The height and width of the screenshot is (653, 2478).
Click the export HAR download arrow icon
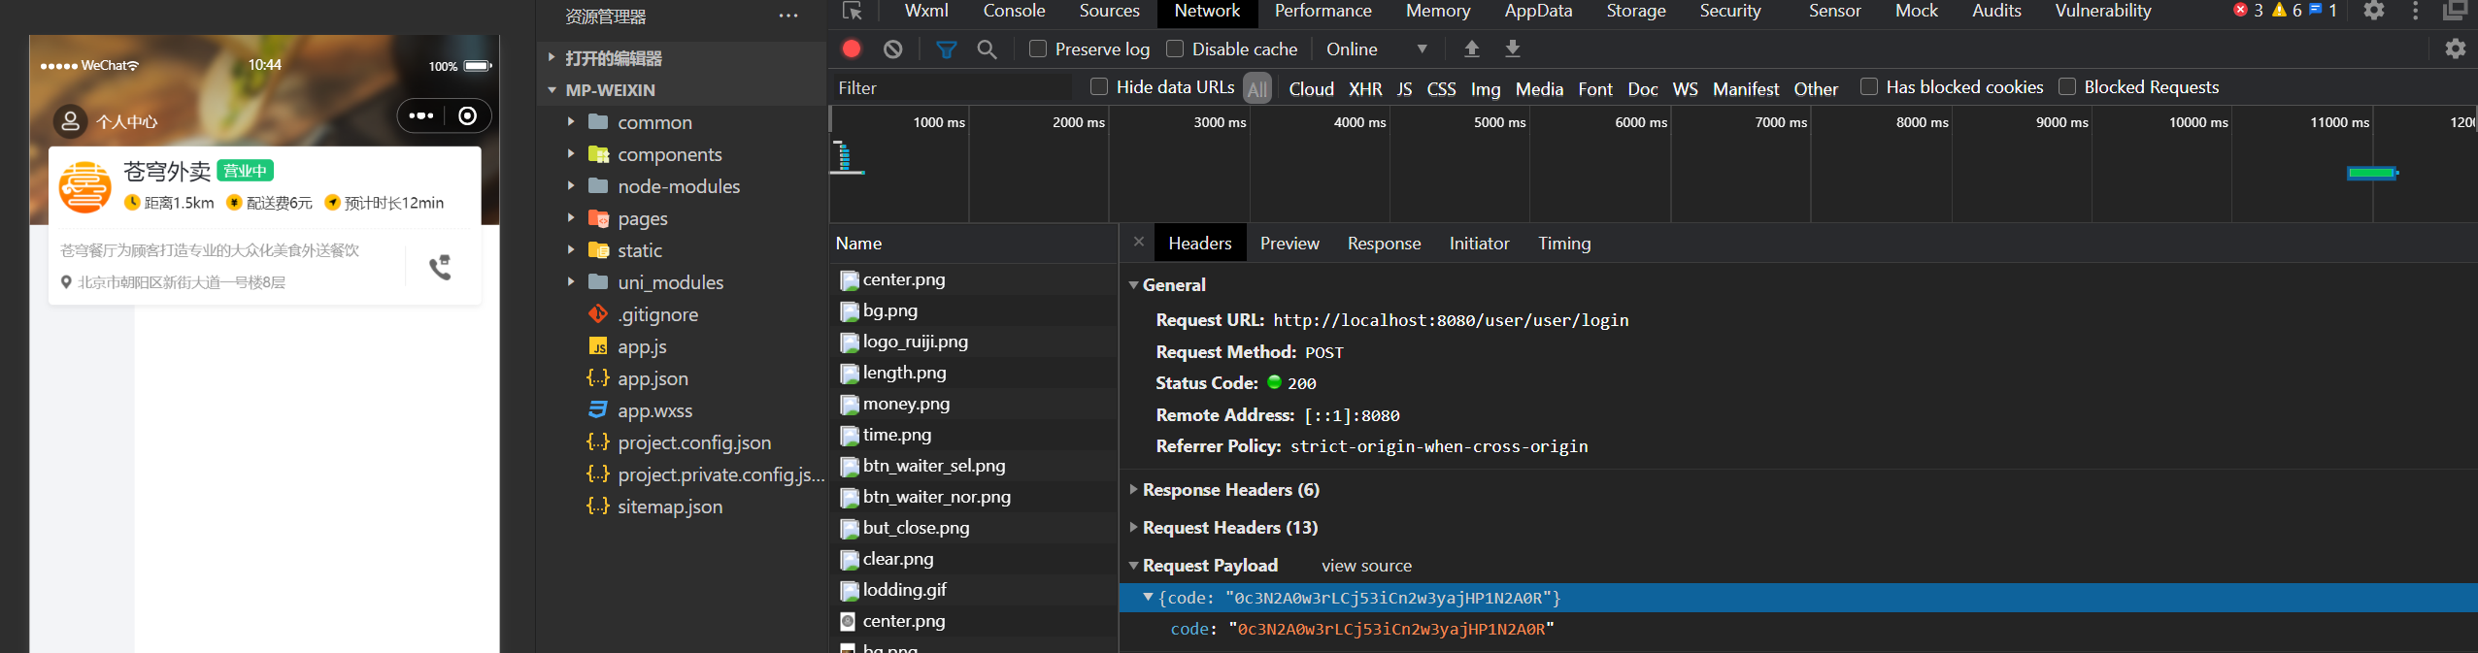pos(1513,49)
